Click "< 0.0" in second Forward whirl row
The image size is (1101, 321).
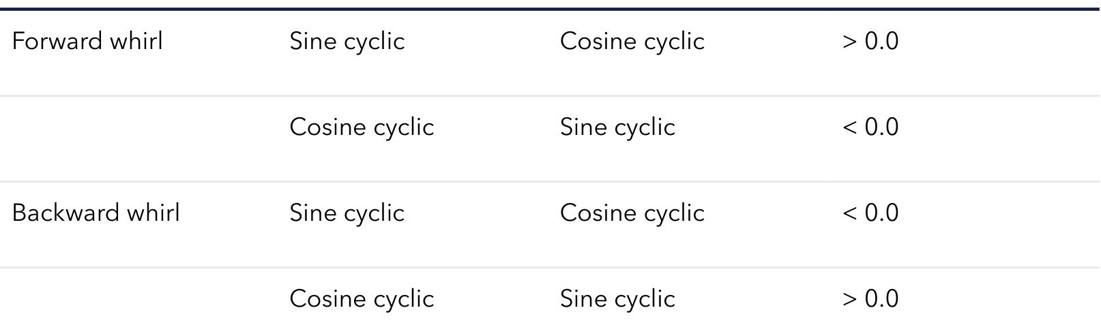pyautogui.click(x=870, y=127)
